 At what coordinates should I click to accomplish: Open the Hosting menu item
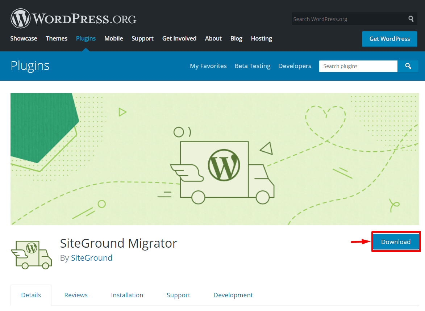coord(261,38)
